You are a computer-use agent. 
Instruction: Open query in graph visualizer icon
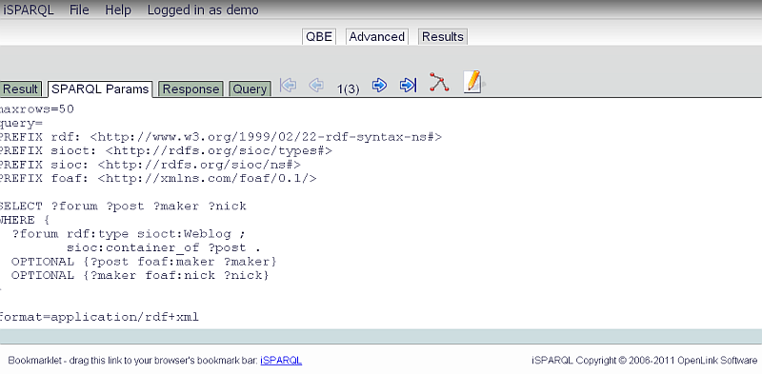439,82
